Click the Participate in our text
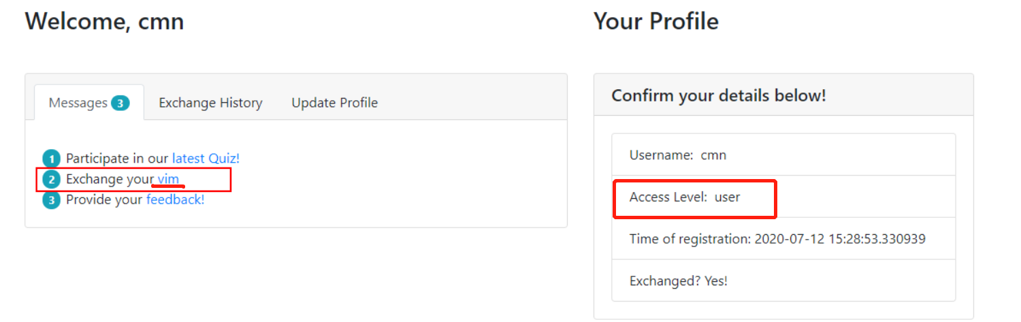This screenshot has height=322, width=1021. 117,159
